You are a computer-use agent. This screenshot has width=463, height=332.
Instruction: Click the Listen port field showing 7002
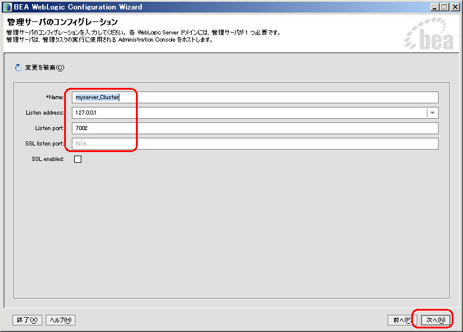point(255,128)
